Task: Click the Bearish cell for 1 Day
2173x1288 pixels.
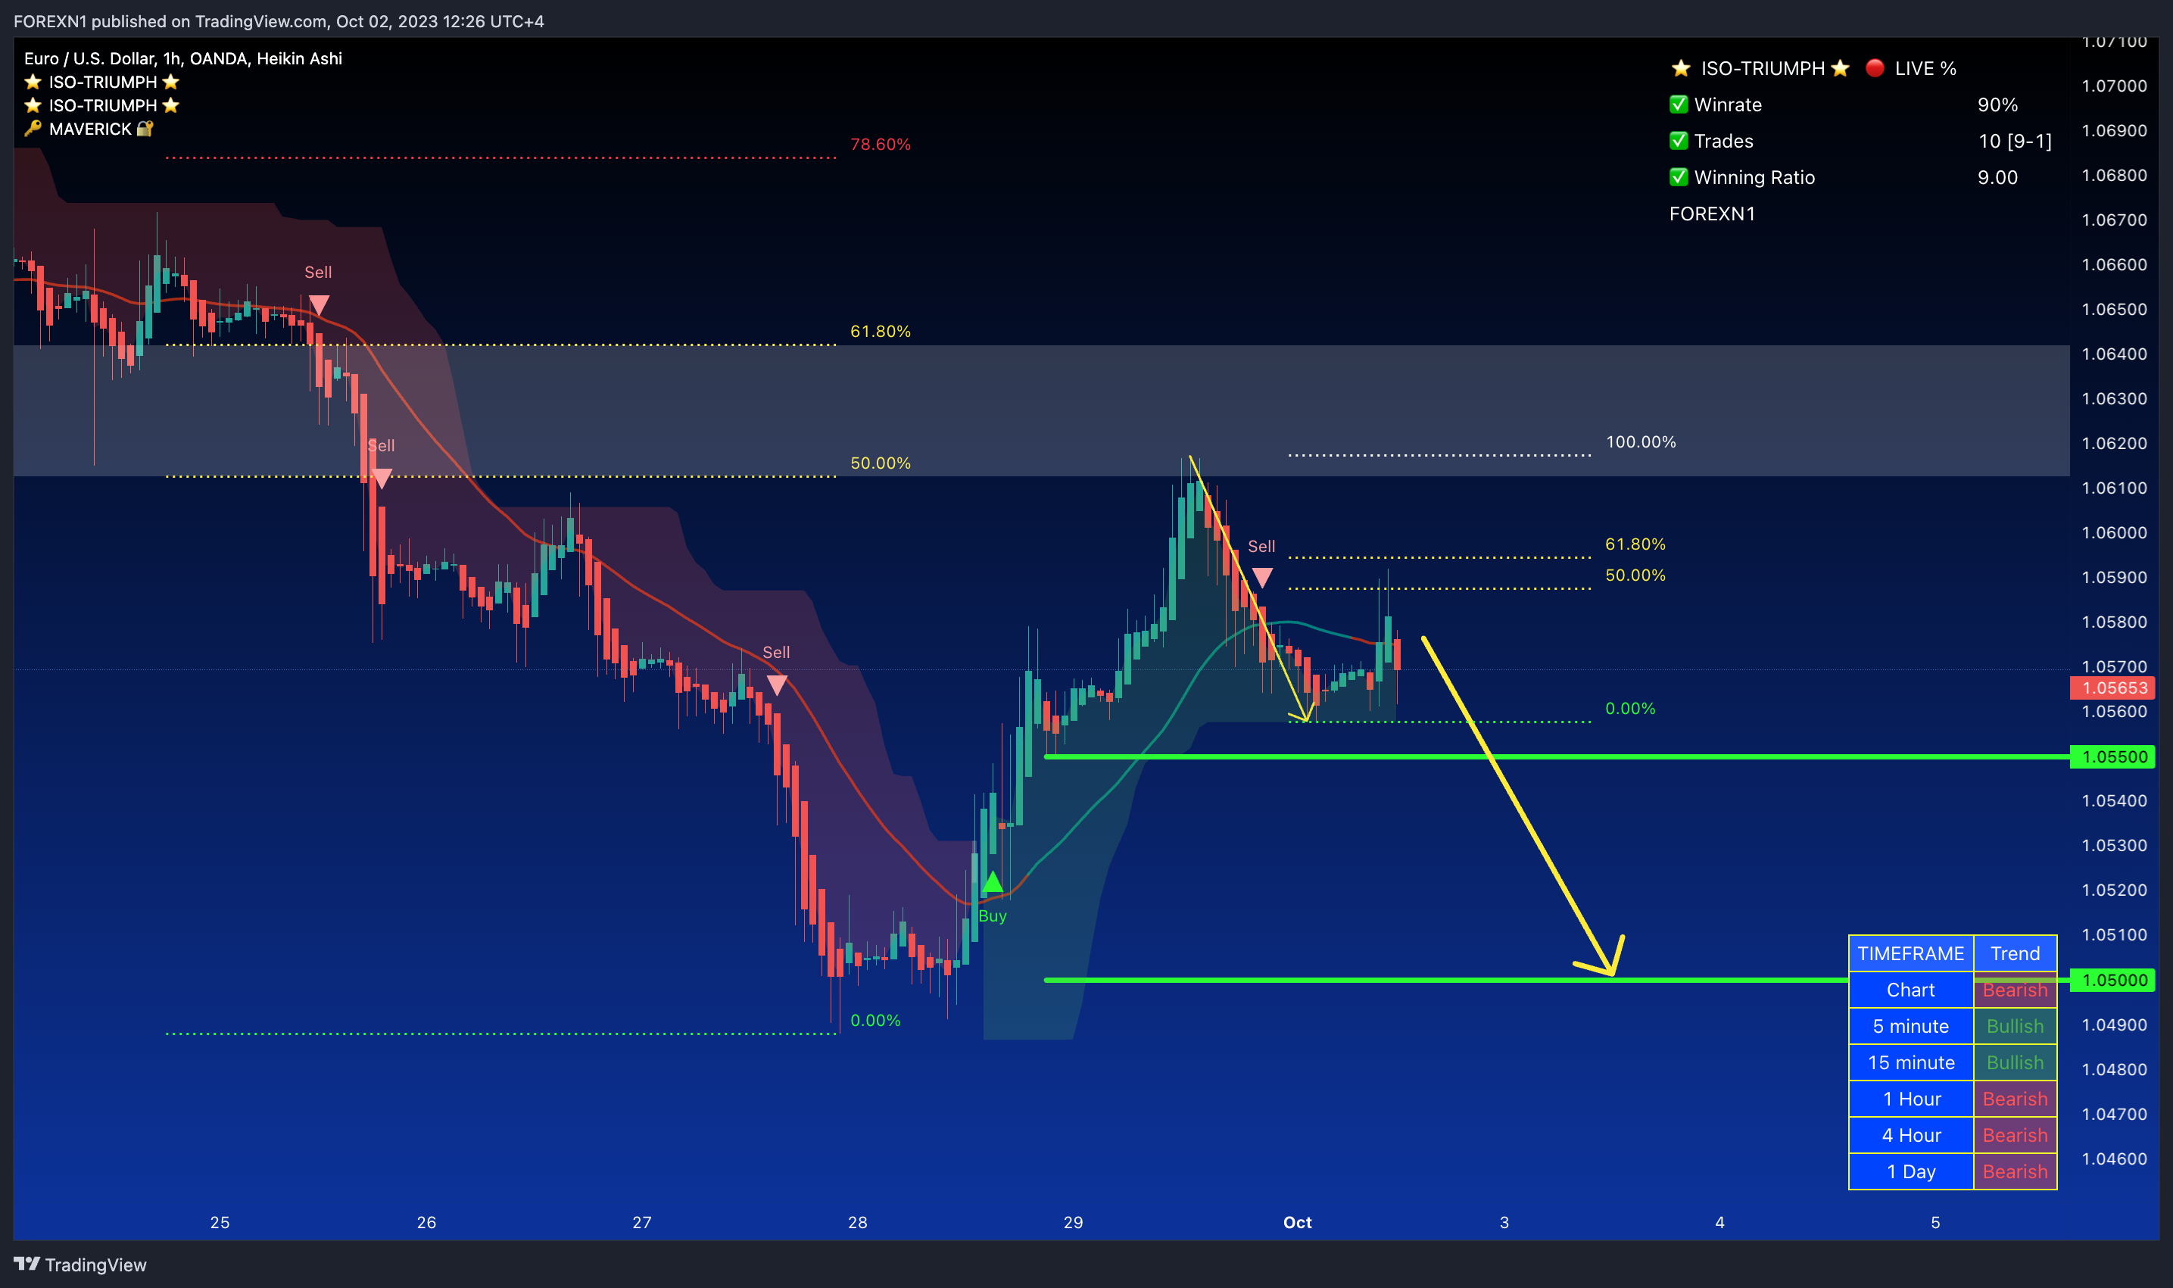Action: point(2014,1171)
